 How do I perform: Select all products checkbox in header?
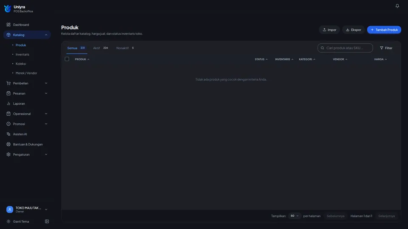click(x=67, y=59)
